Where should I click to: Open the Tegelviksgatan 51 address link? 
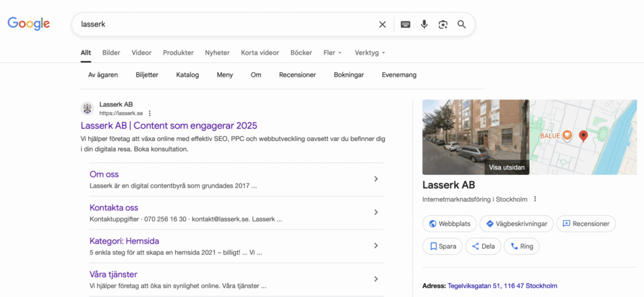tap(502, 286)
